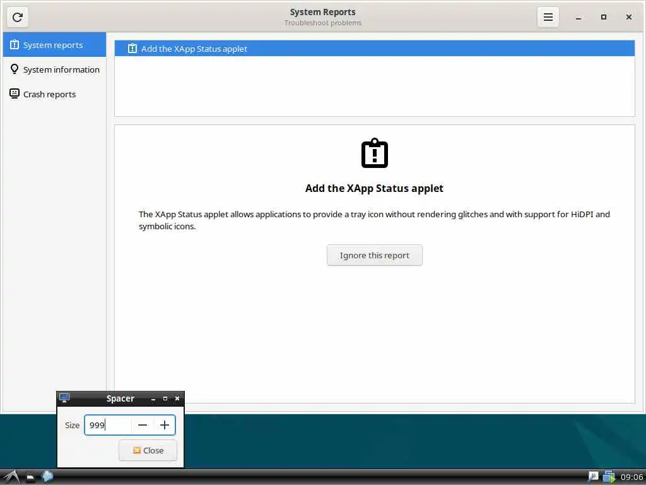Launch the file manager from the panel
The height and width of the screenshot is (485, 646).
(30, 477)
